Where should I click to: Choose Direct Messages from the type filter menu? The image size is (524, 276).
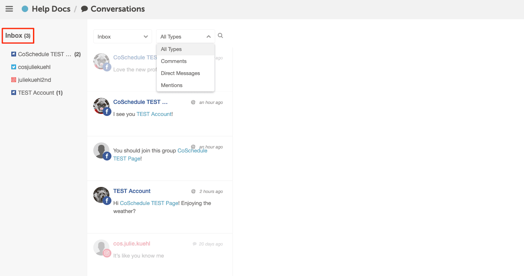click(185, 73)
